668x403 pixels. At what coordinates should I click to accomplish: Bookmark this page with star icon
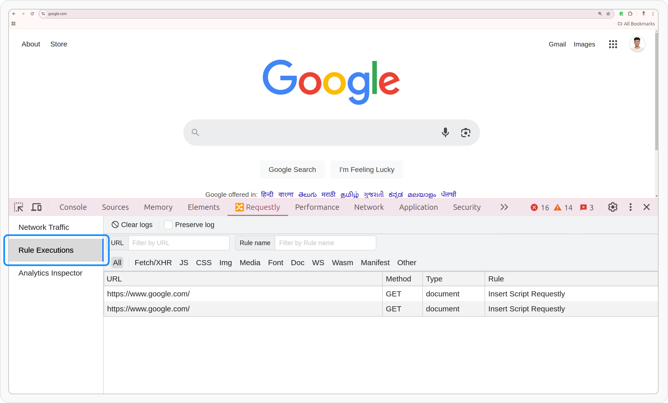[608, 14]
